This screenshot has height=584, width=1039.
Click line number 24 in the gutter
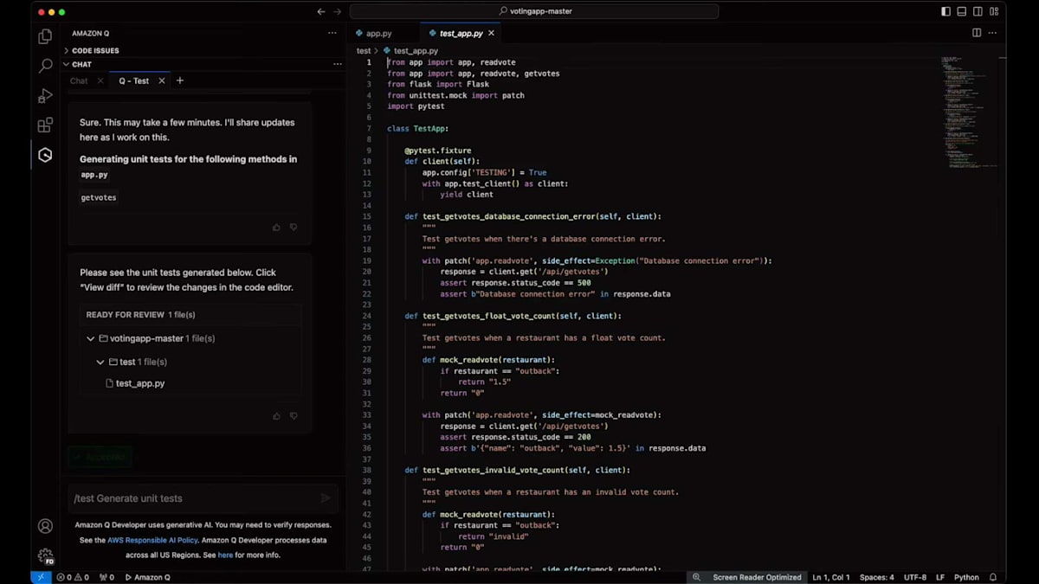coord(367,316)
